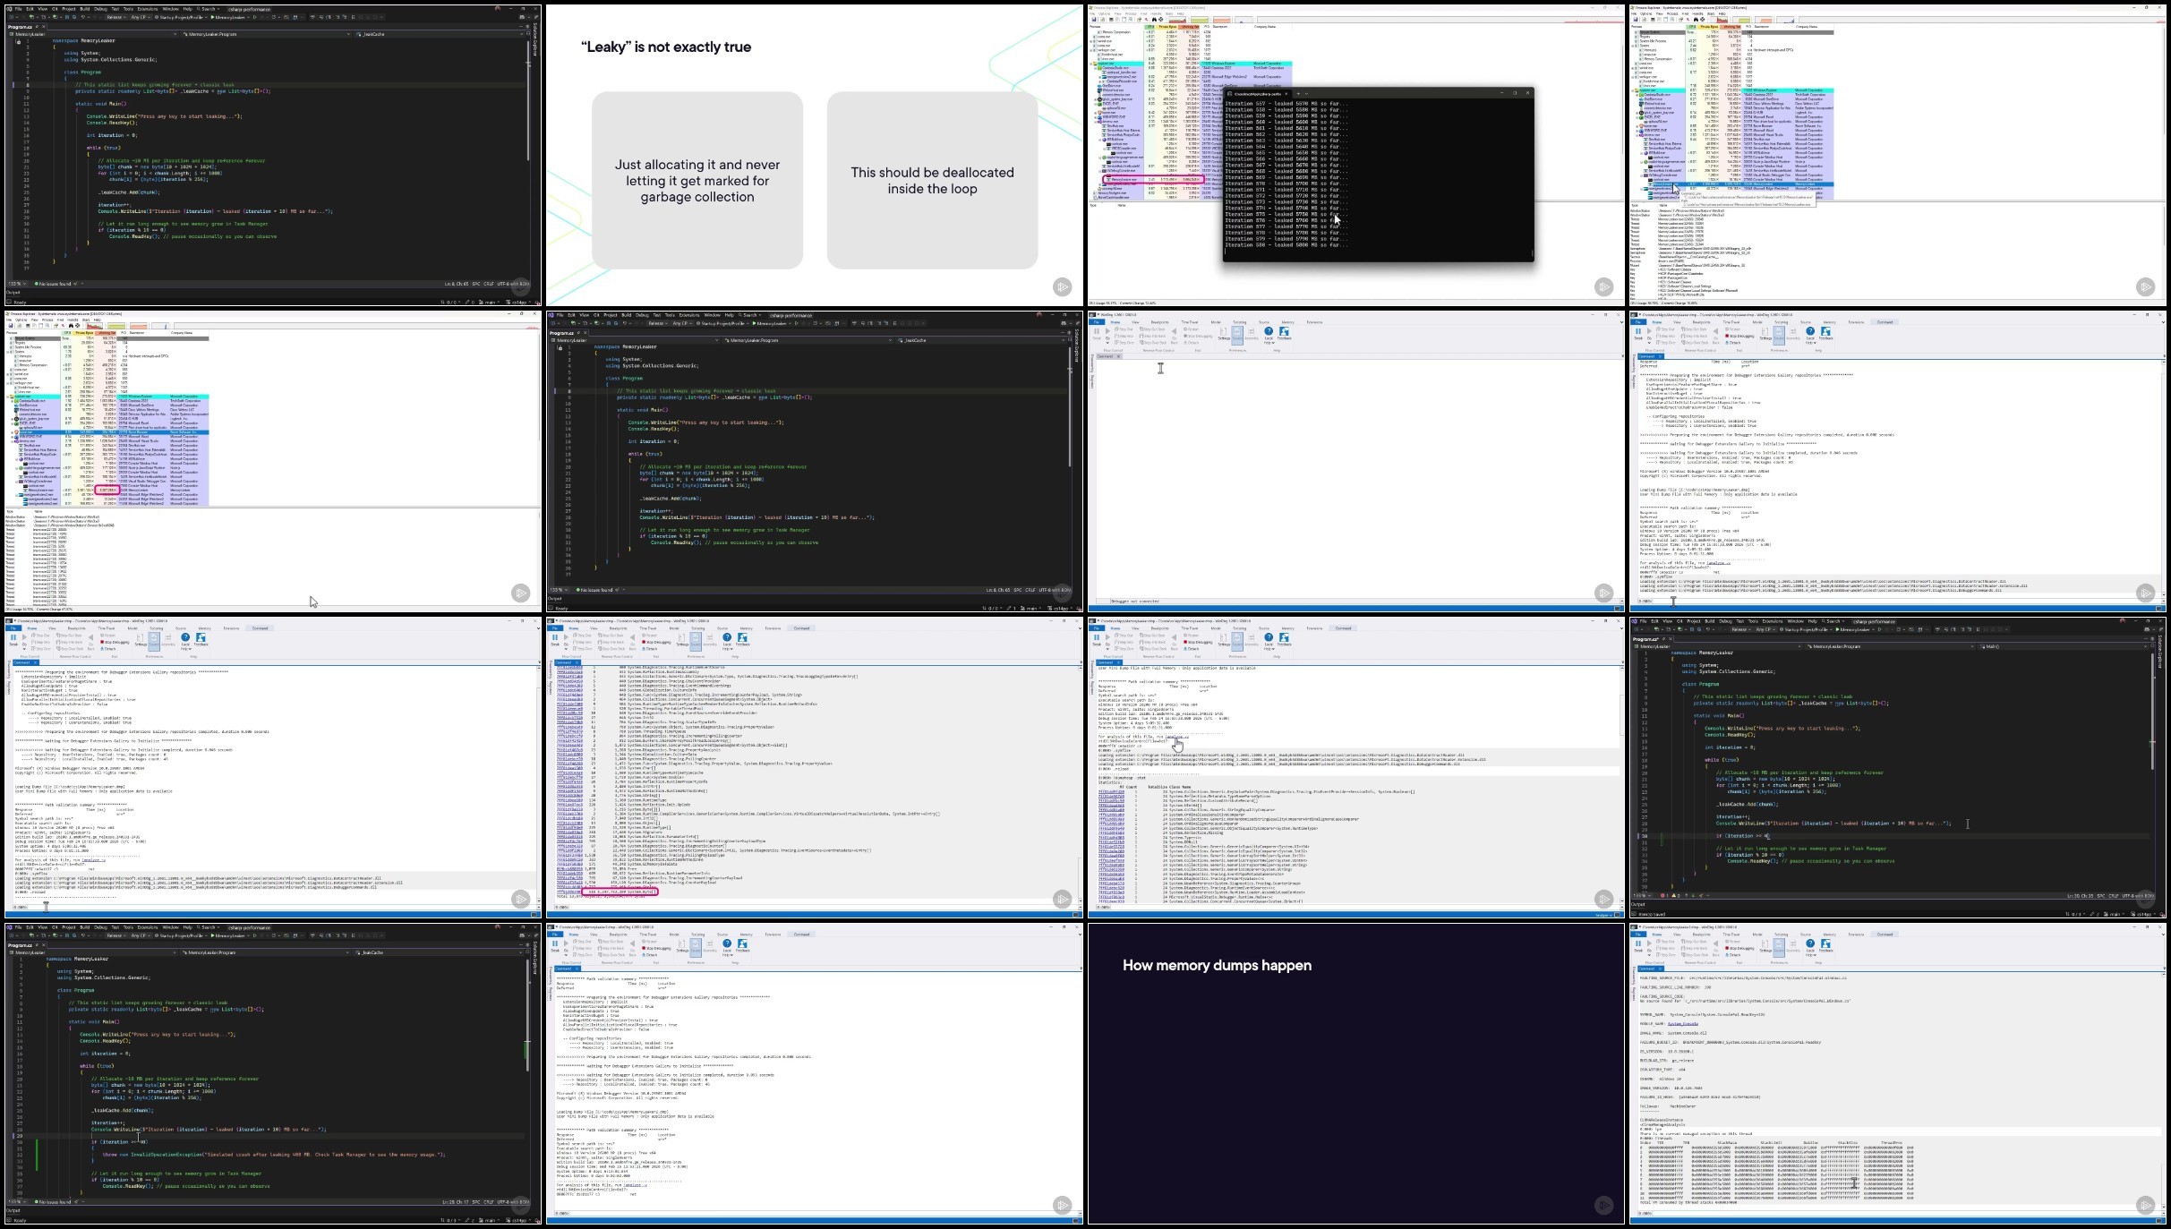This screenshot has height=1229, width=2171.
Task: Open the "This should be deallocated inside the loop" slide thumbnail
Action: (x=932, y=180)
